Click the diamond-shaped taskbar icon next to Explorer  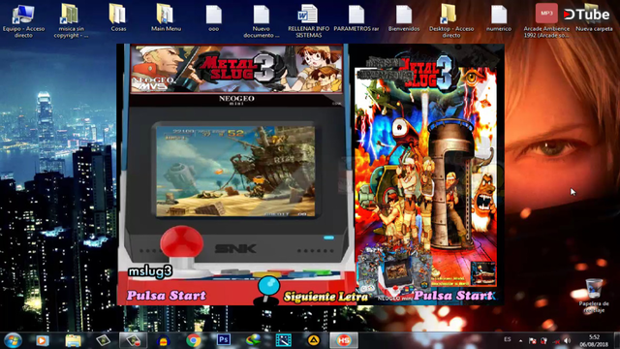click(x=104, y=340)
